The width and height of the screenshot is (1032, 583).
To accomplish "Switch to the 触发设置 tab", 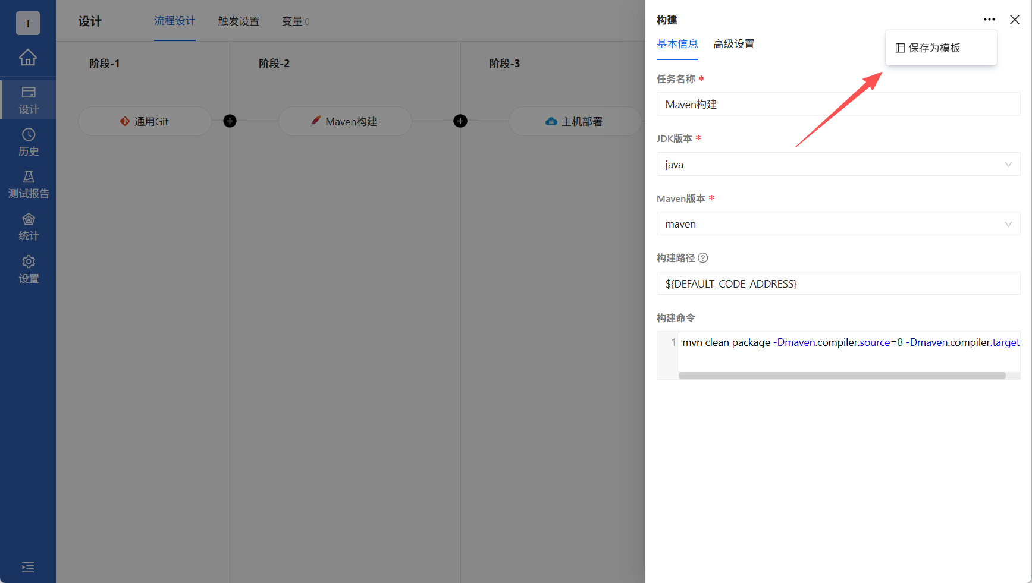I will coord(238,21).
